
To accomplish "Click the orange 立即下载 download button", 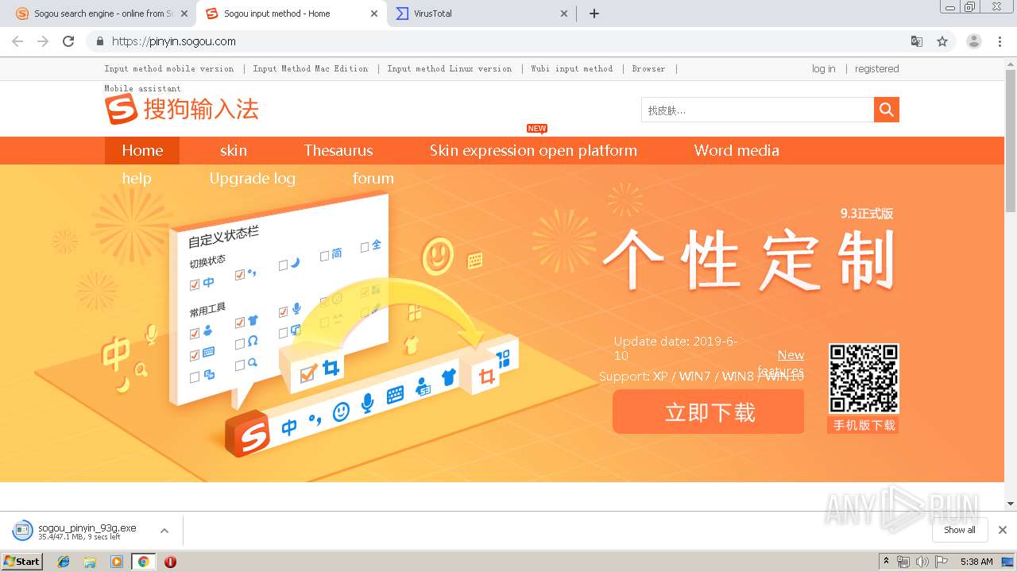I will coord(709,412).
